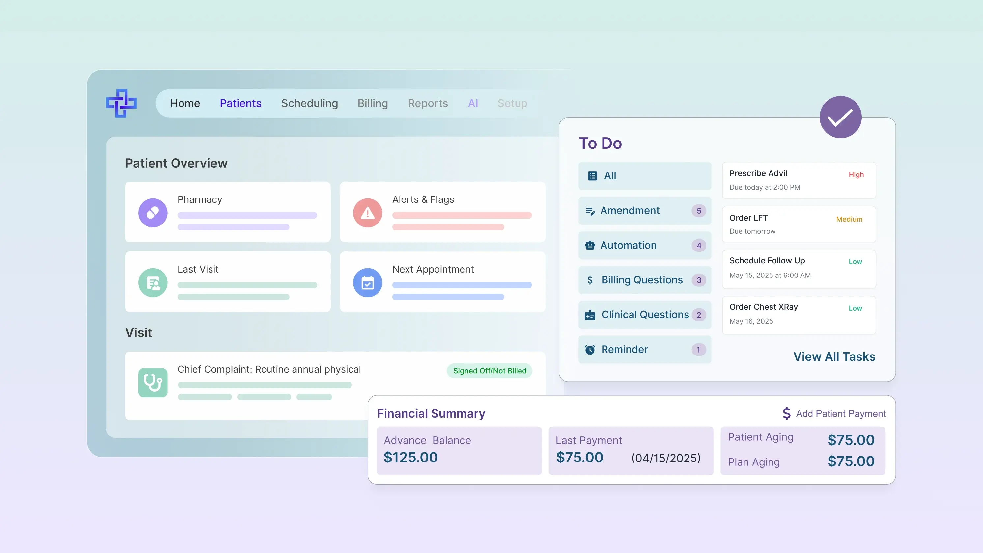Show Billing Questions tasks

click(645, 280)
